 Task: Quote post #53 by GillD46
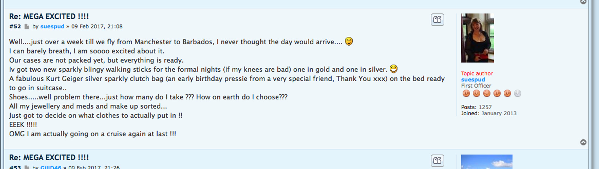tap(437, 160)
